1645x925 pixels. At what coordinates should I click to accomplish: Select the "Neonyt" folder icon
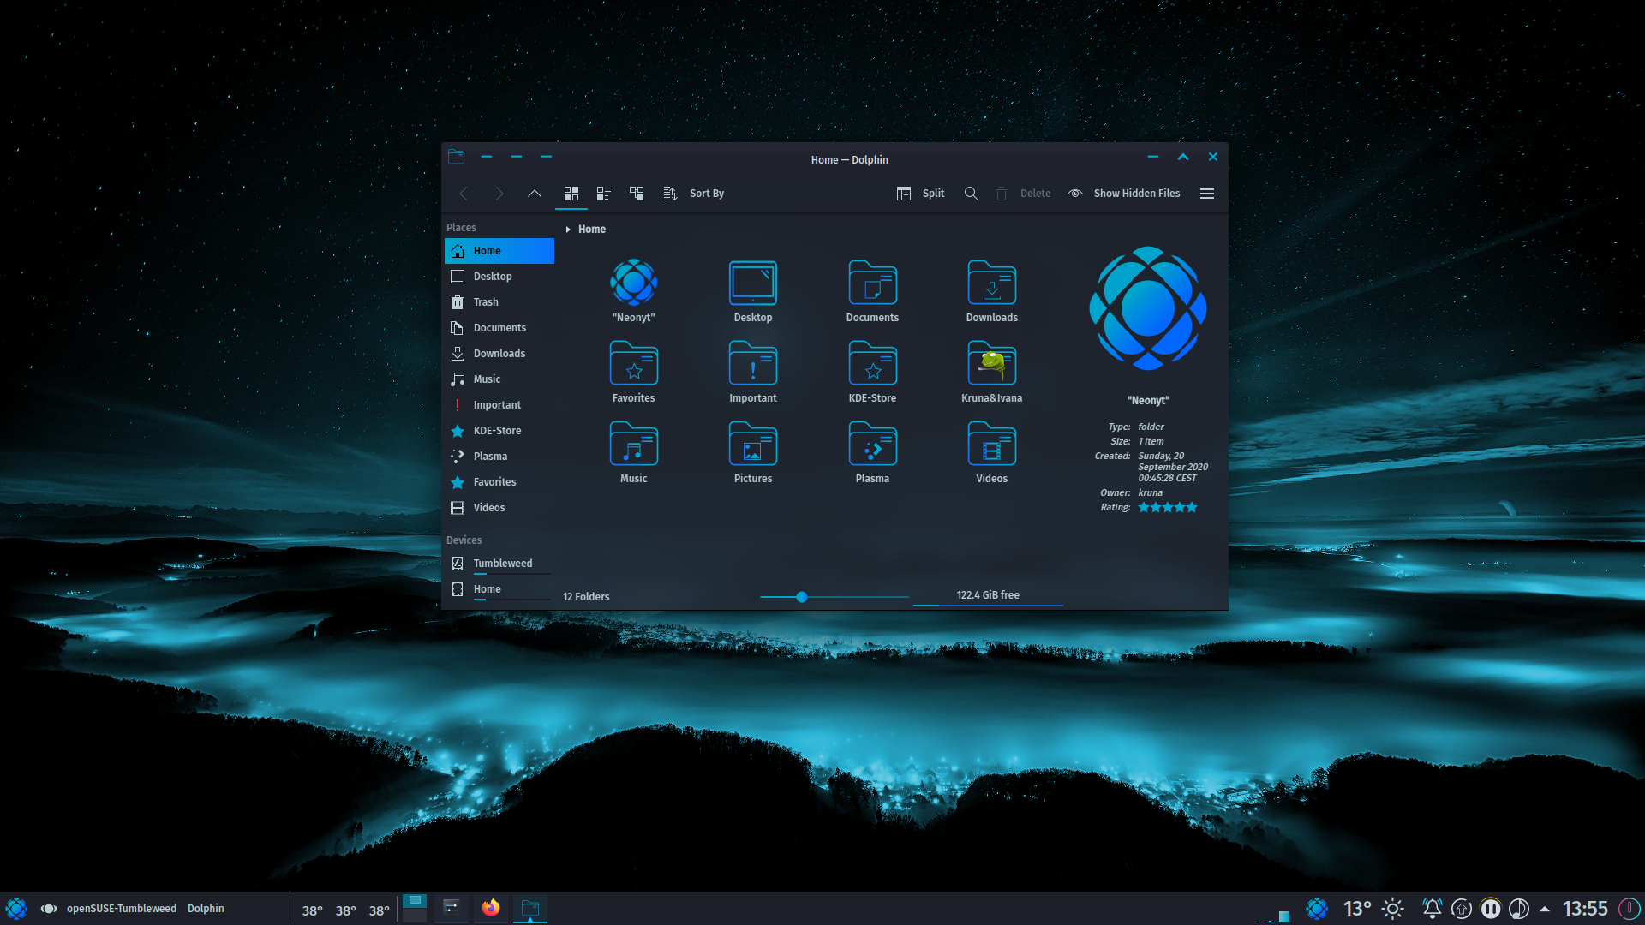tap(634, 283)
